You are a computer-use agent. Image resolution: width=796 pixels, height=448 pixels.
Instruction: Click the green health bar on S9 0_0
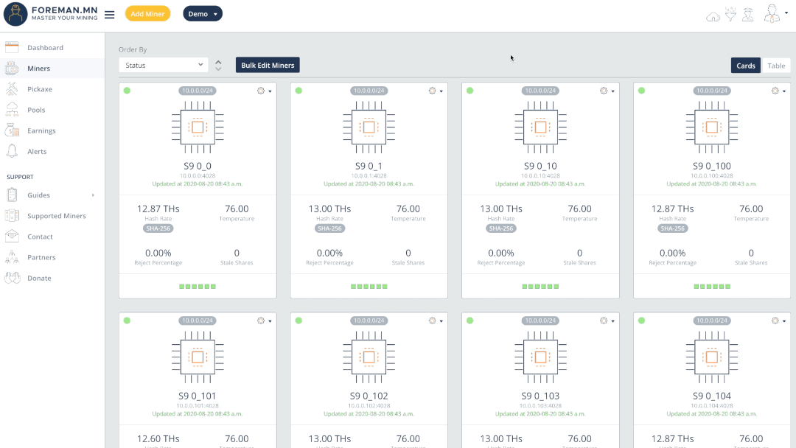click(x=198, y=287)
